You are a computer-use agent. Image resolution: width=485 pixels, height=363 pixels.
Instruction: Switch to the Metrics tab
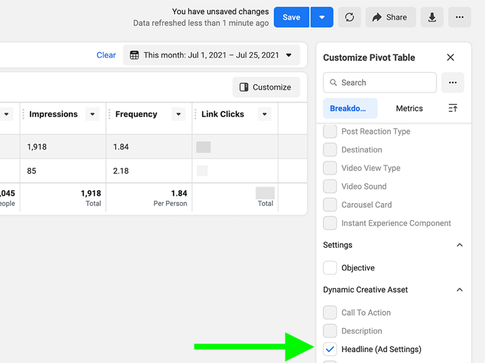pyautogui.click(x=409, y=108)
